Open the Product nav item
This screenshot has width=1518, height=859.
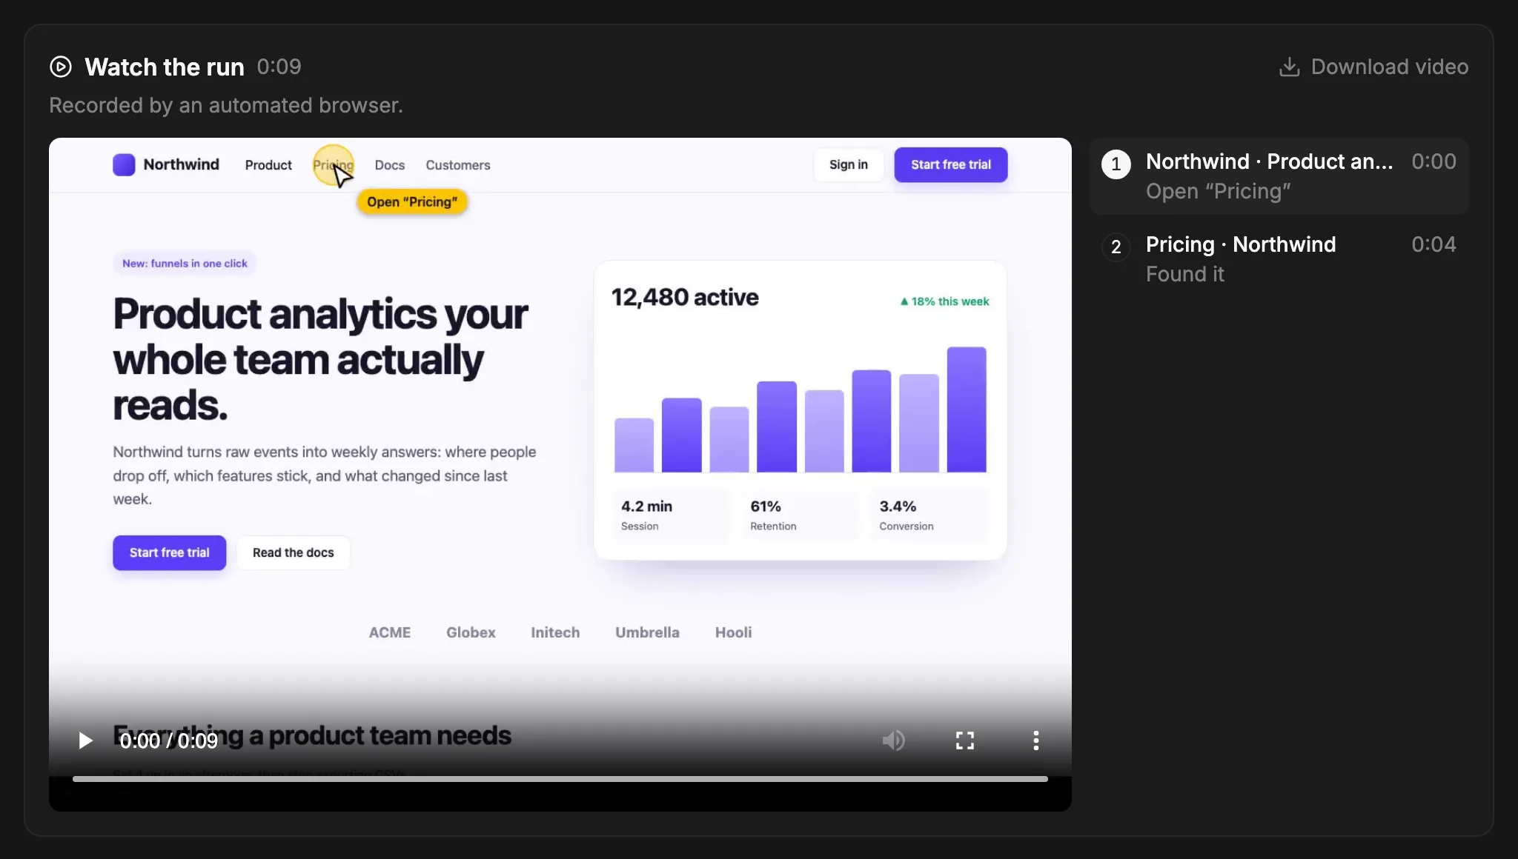pos(268,165)
